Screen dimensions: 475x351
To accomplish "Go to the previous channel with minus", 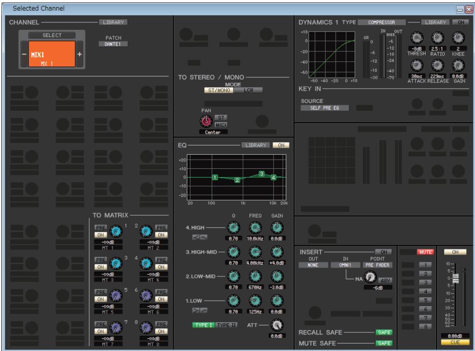I will [x=24, y=54].
